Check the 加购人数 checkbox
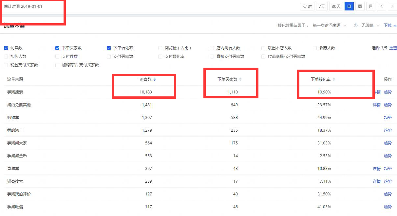 coord(6,57)
